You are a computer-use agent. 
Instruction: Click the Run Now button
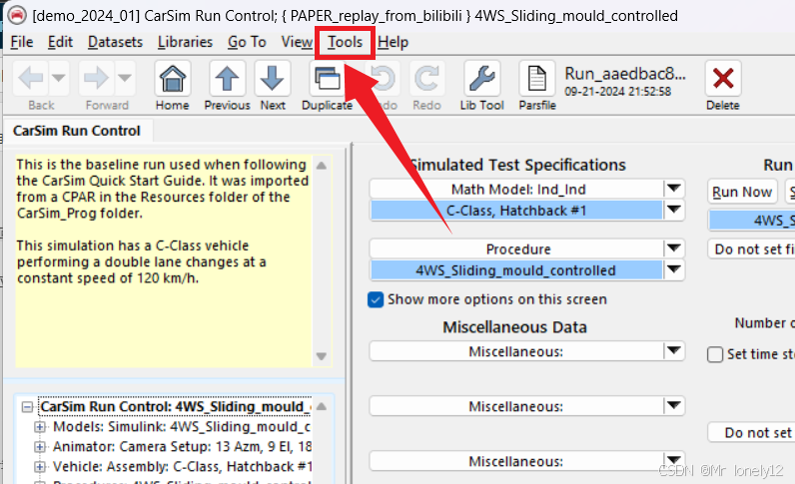pyautogui.click(x=742, y=192)
